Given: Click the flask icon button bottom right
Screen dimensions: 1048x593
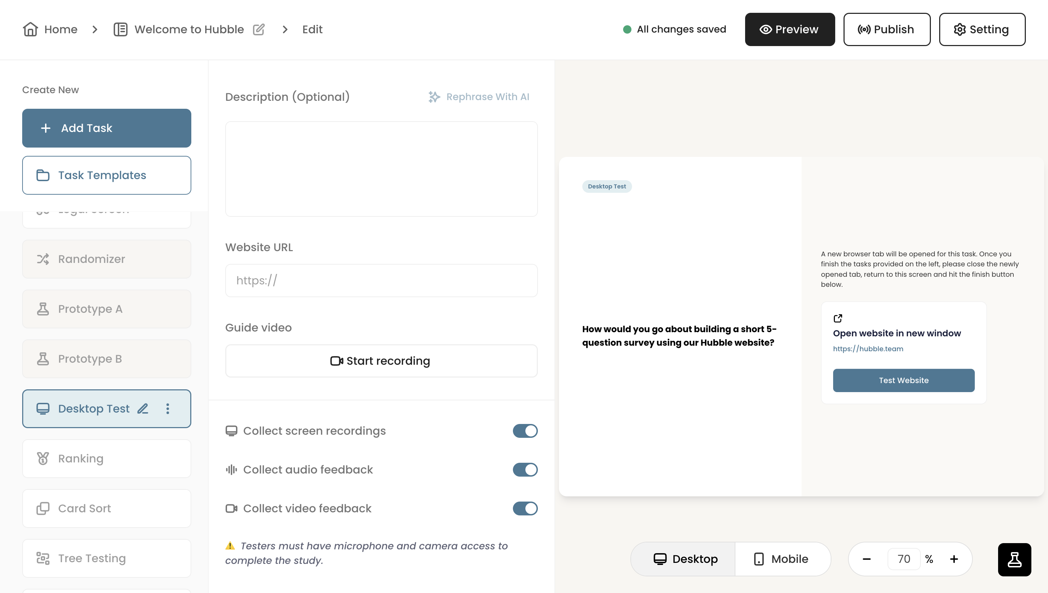Looking at the screenshot, I should click(x=1015, y=560).
